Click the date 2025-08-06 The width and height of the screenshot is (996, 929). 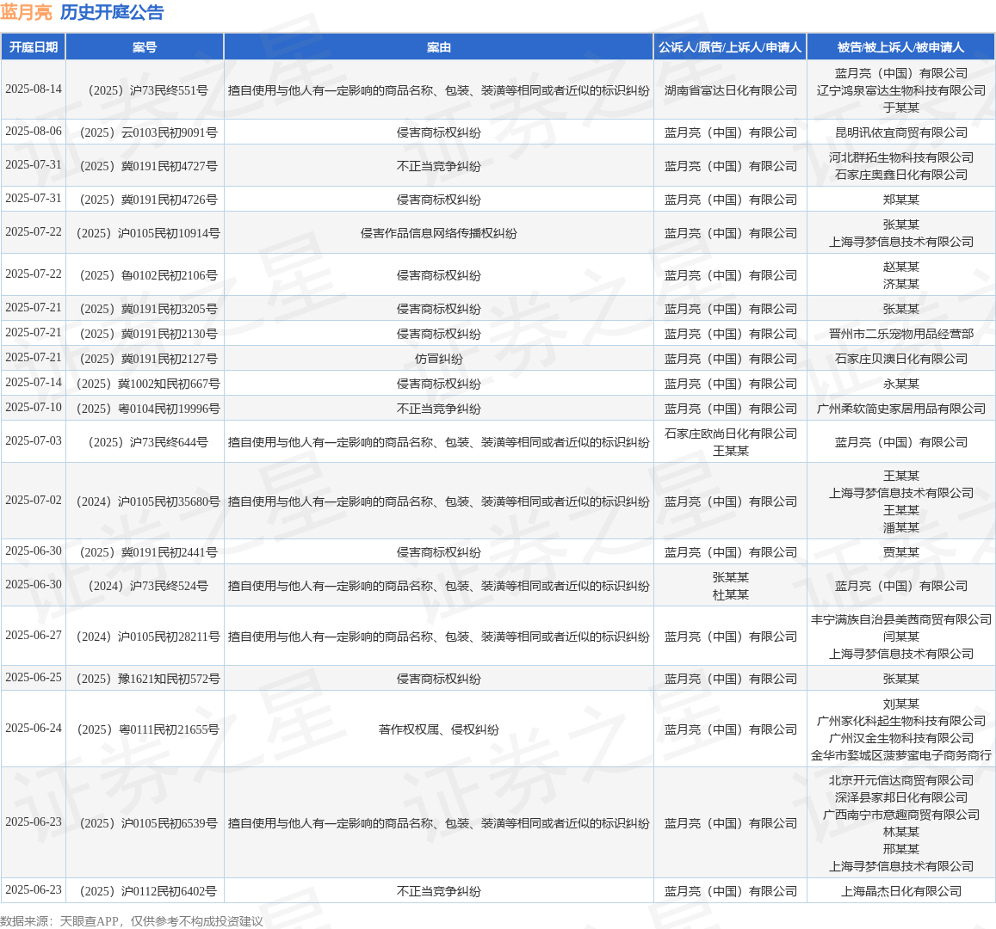pyautogui.click(x=34, y=132)
